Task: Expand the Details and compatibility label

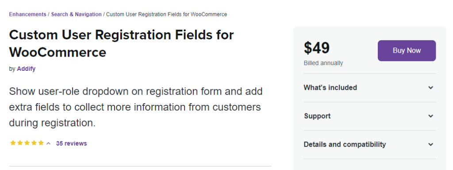Action: coord(345,144)
